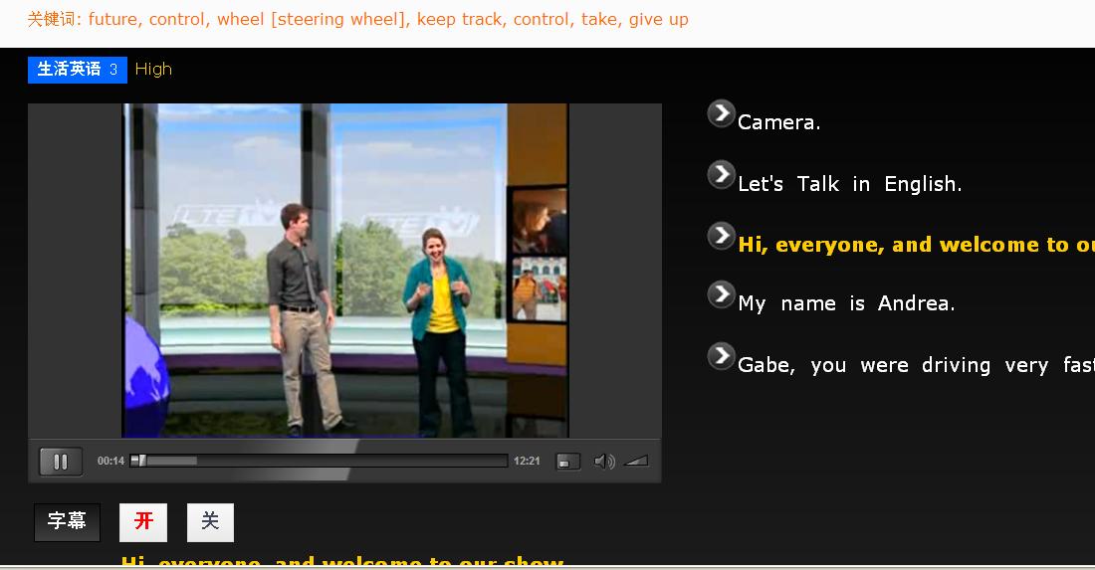Toggle fullscreen mode in video player

click(567, 462)
